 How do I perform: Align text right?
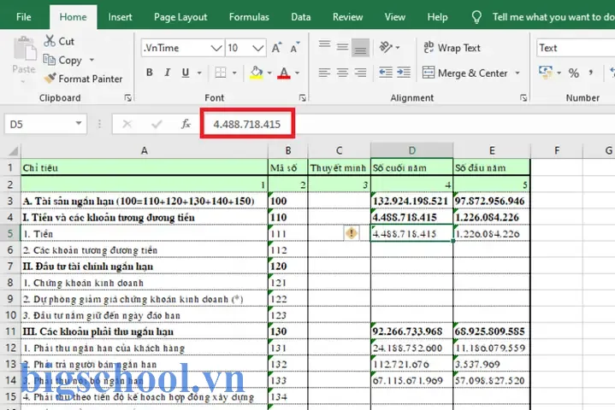pyautogui.click(x=360, y=73)
